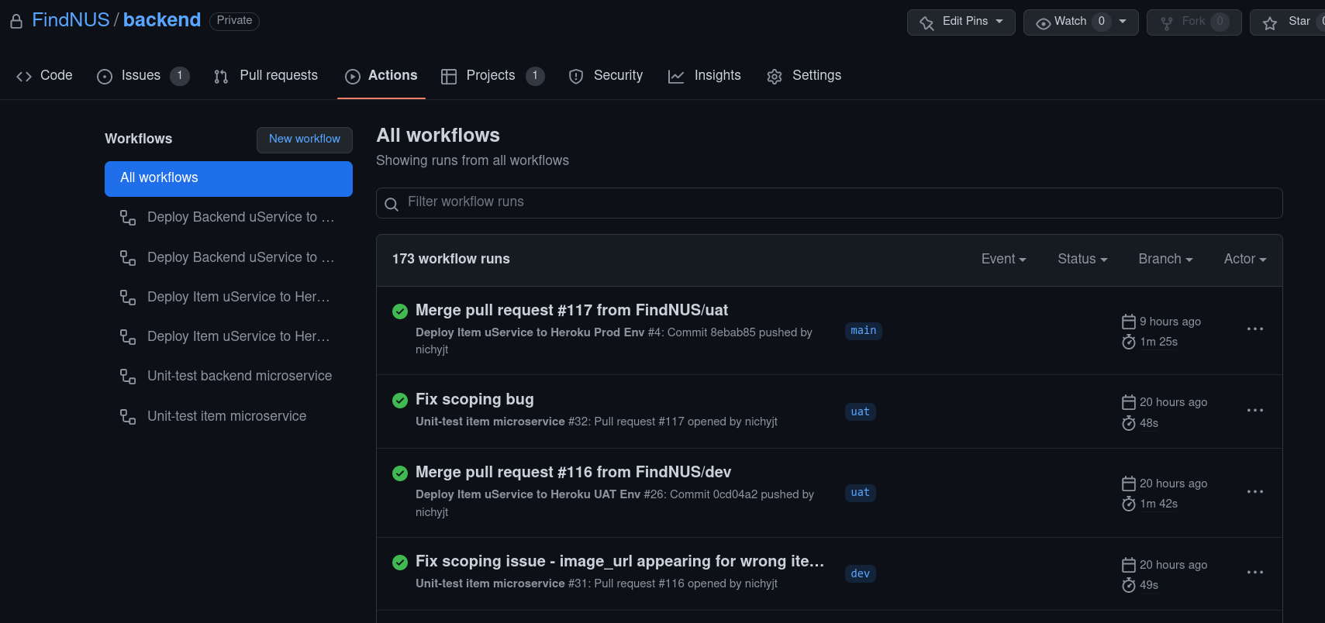Click the Edit Pins pin icon
Viewport: 1325px width, 623px height.
[x=926, y=23]
